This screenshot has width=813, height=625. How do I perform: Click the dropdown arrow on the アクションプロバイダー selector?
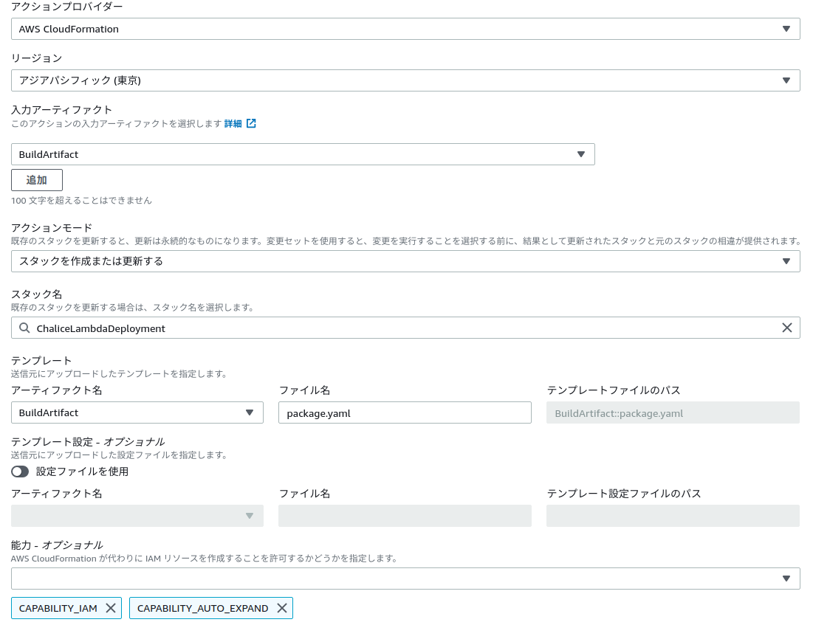point(787,29)
